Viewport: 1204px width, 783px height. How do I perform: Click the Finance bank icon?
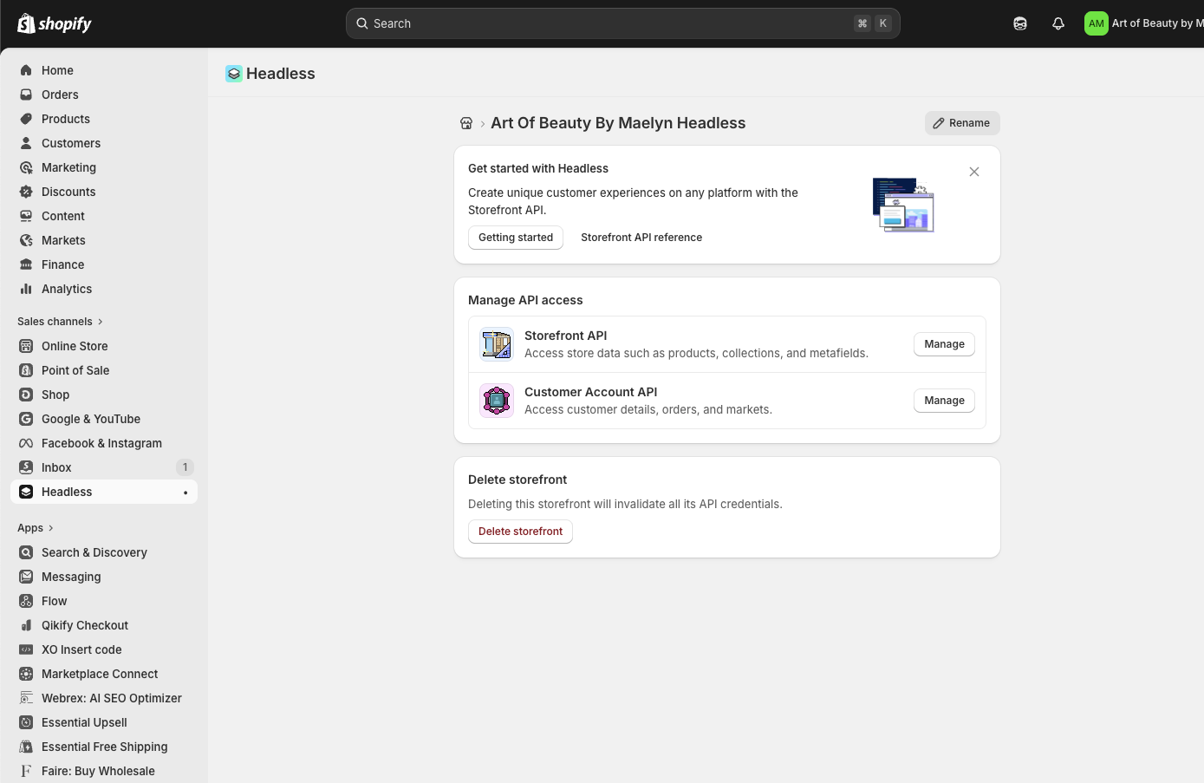26,264
